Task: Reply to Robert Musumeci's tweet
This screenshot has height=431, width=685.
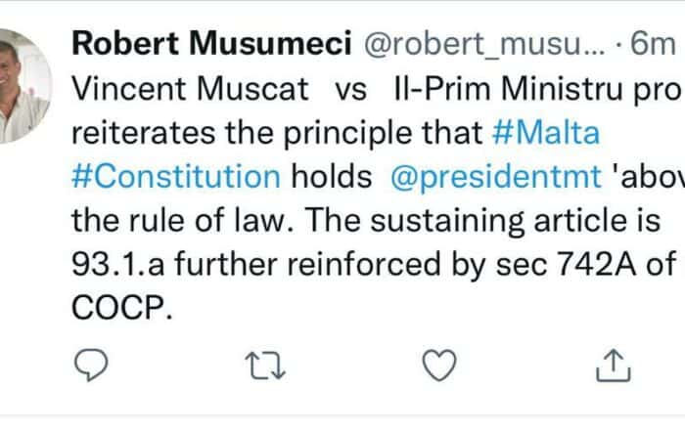Action: [92, 366]
